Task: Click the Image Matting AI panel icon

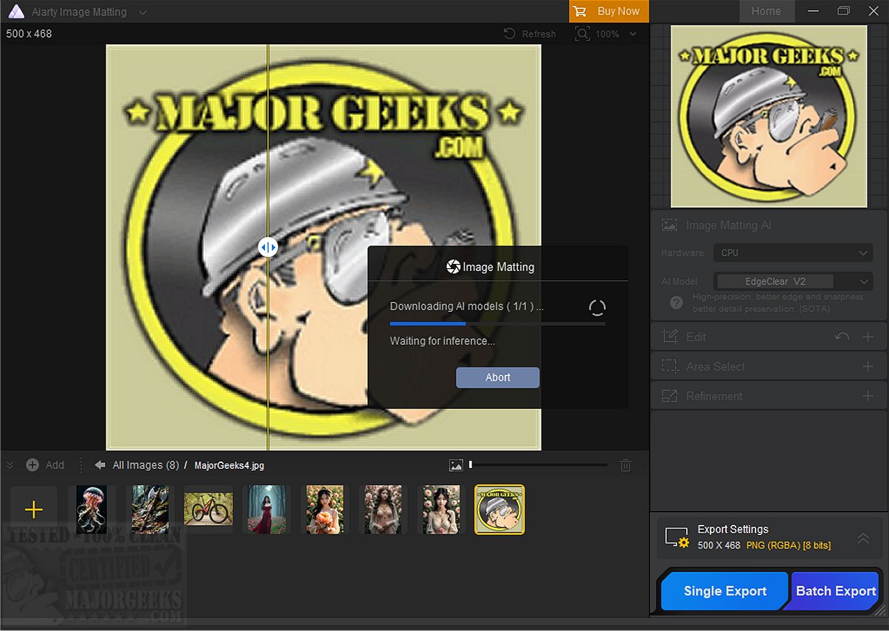Action: 670,226
